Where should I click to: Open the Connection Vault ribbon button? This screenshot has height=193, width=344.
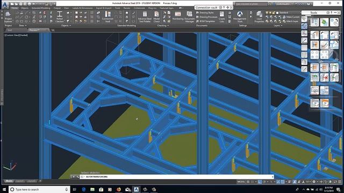tap(107, 17)
